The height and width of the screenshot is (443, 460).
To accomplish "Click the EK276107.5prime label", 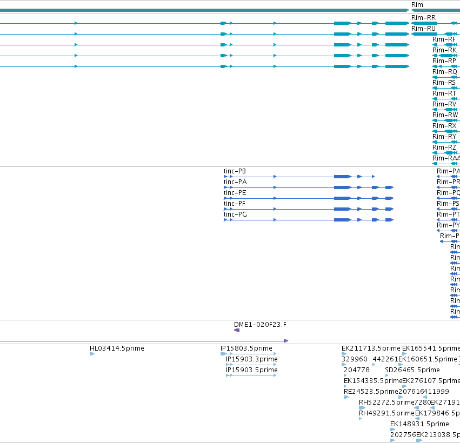I will [431, 381].
